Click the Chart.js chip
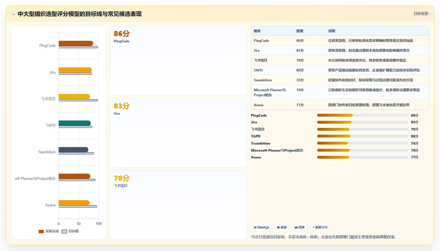The height and width of the screenshot is (251, 440). (261, 227)
